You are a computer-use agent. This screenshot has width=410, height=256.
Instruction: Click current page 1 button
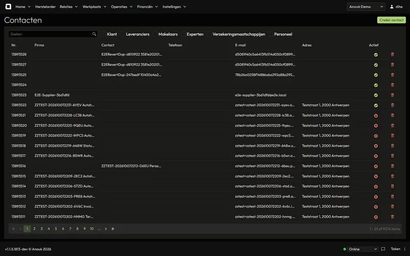tap(27, 229)
